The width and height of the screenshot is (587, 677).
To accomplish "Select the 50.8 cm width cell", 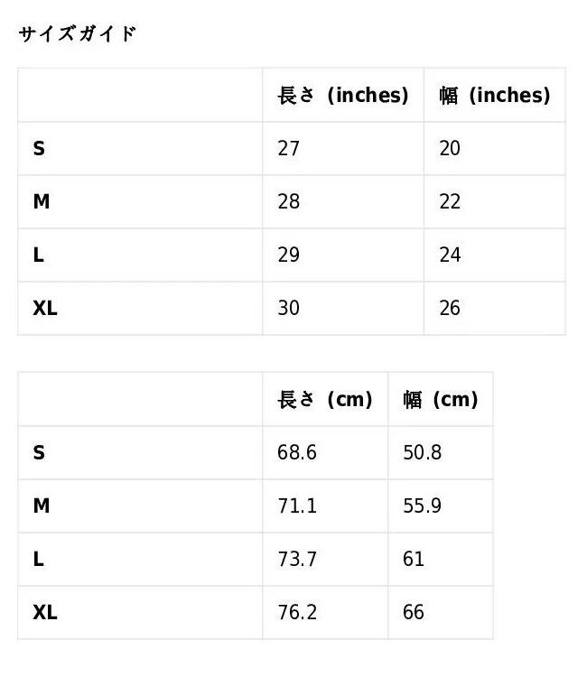I will 422,453.
